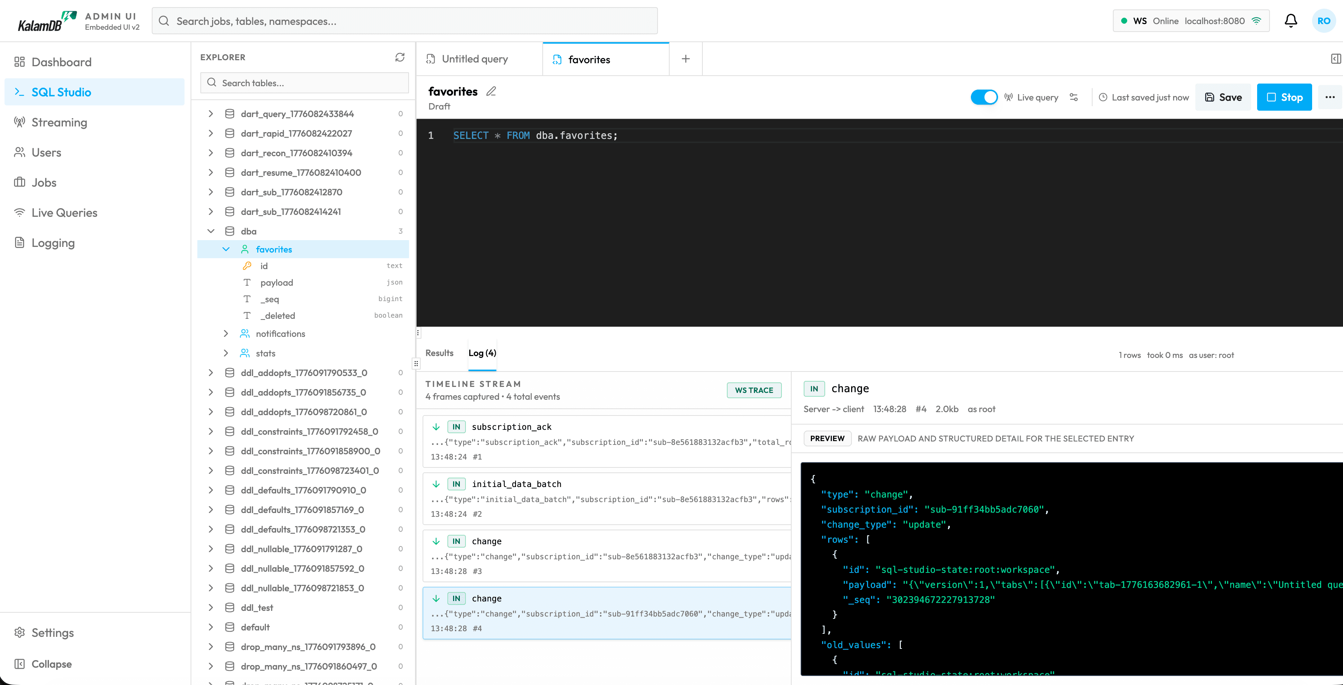Open the WS TRACE toggle button
1343x685 pixels.
coord(754,390)
